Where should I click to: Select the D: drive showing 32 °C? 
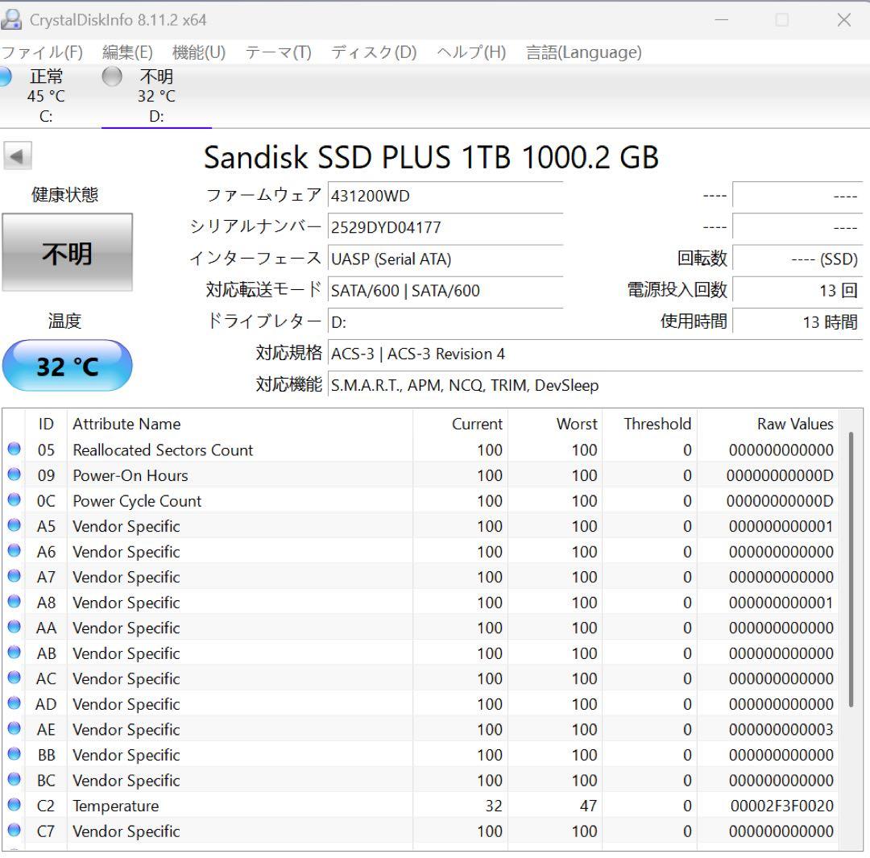tap(156, 95)
